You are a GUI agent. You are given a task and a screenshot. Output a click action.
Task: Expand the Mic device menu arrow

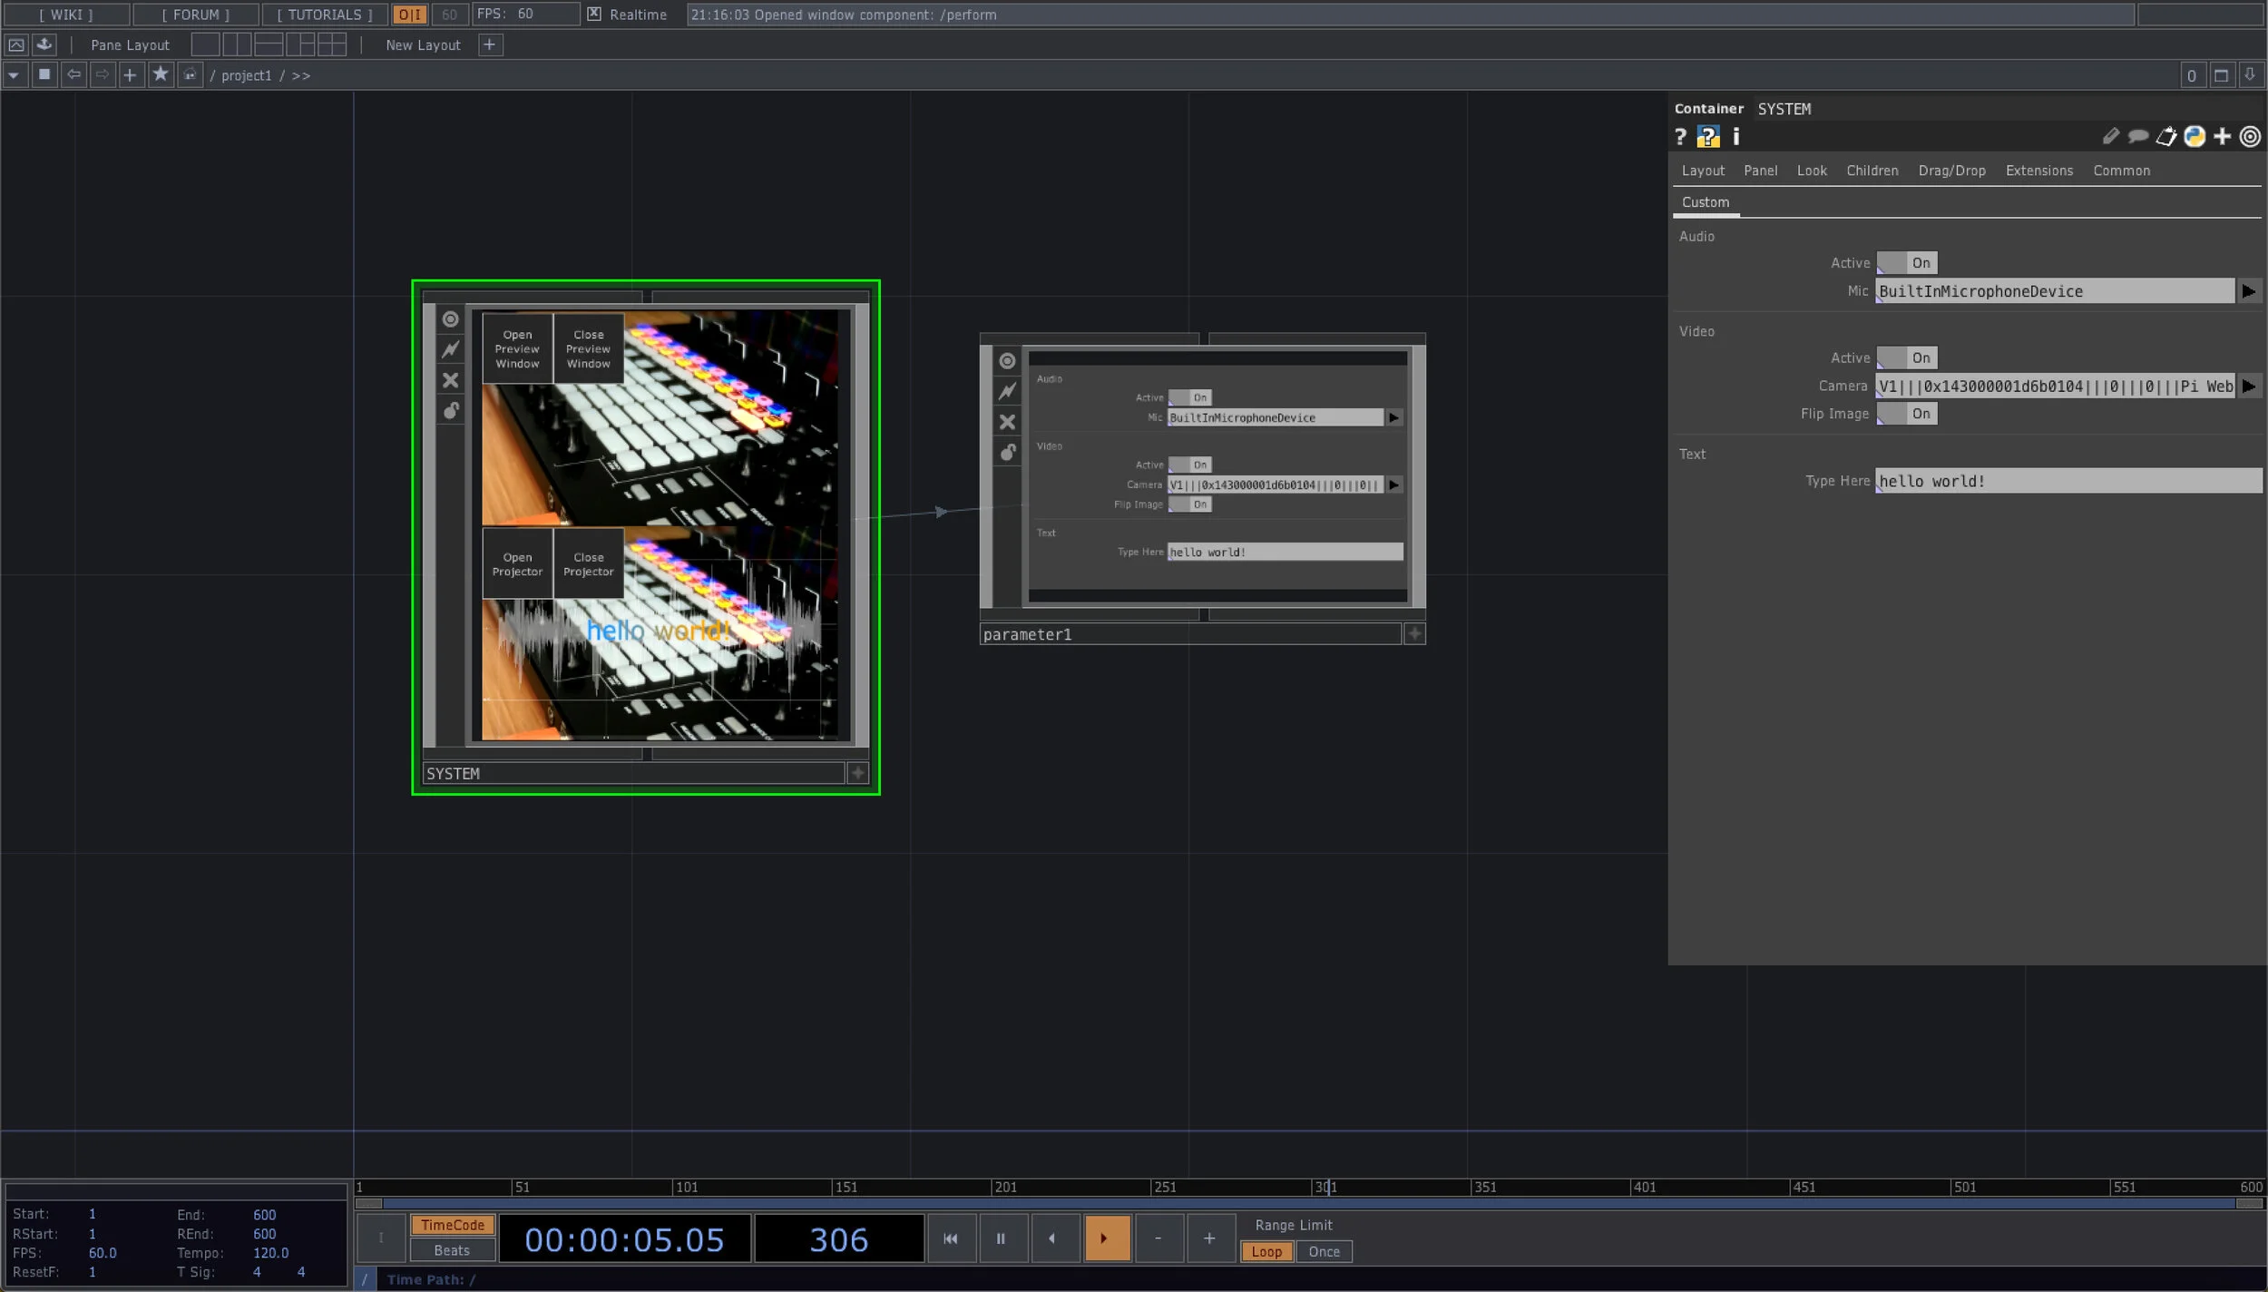coord(2248,291)
